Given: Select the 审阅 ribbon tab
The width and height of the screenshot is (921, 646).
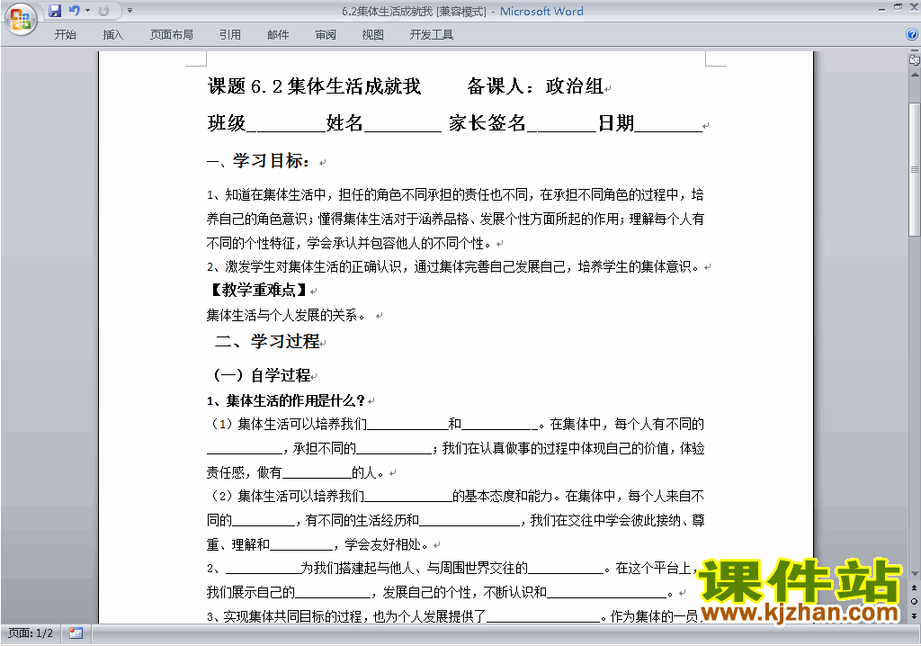Looking at the screenshot, I should point(326,35).
